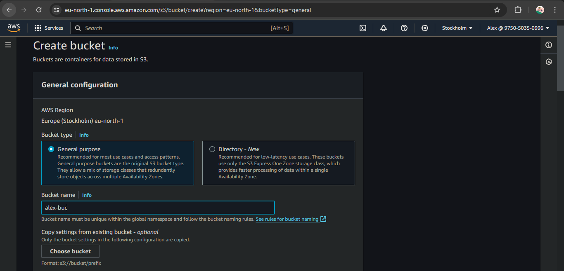564x271 pixels.
Task: Open the hexagon tools icon on right
Action: point(549,62)
